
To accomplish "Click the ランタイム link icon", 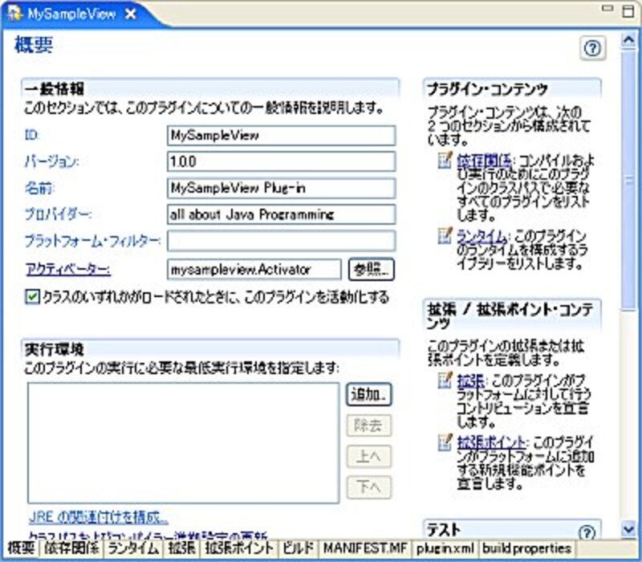I will (x=445, y=235).
